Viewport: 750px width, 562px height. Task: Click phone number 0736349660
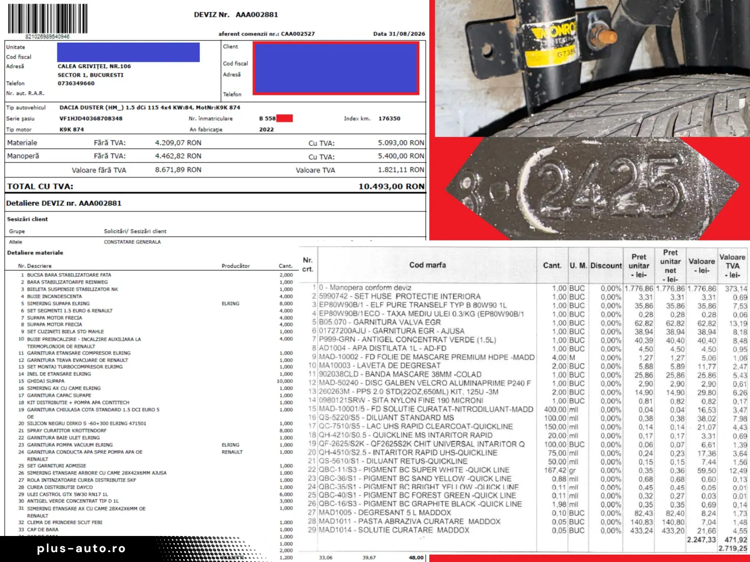tap(76, 83)
